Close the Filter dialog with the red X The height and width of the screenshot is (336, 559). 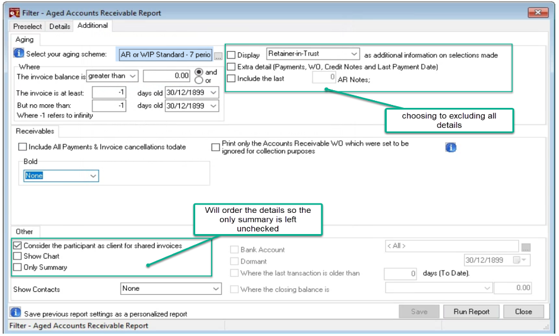pyautogui.click(x=538, y=12)
